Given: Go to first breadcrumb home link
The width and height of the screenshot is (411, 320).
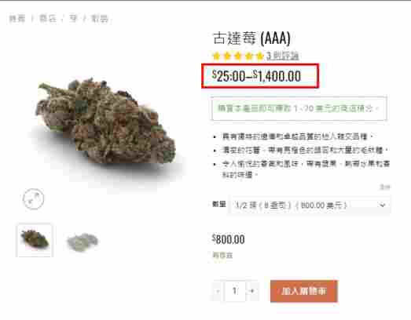Looking at the screenshot, I should [17, 19].
